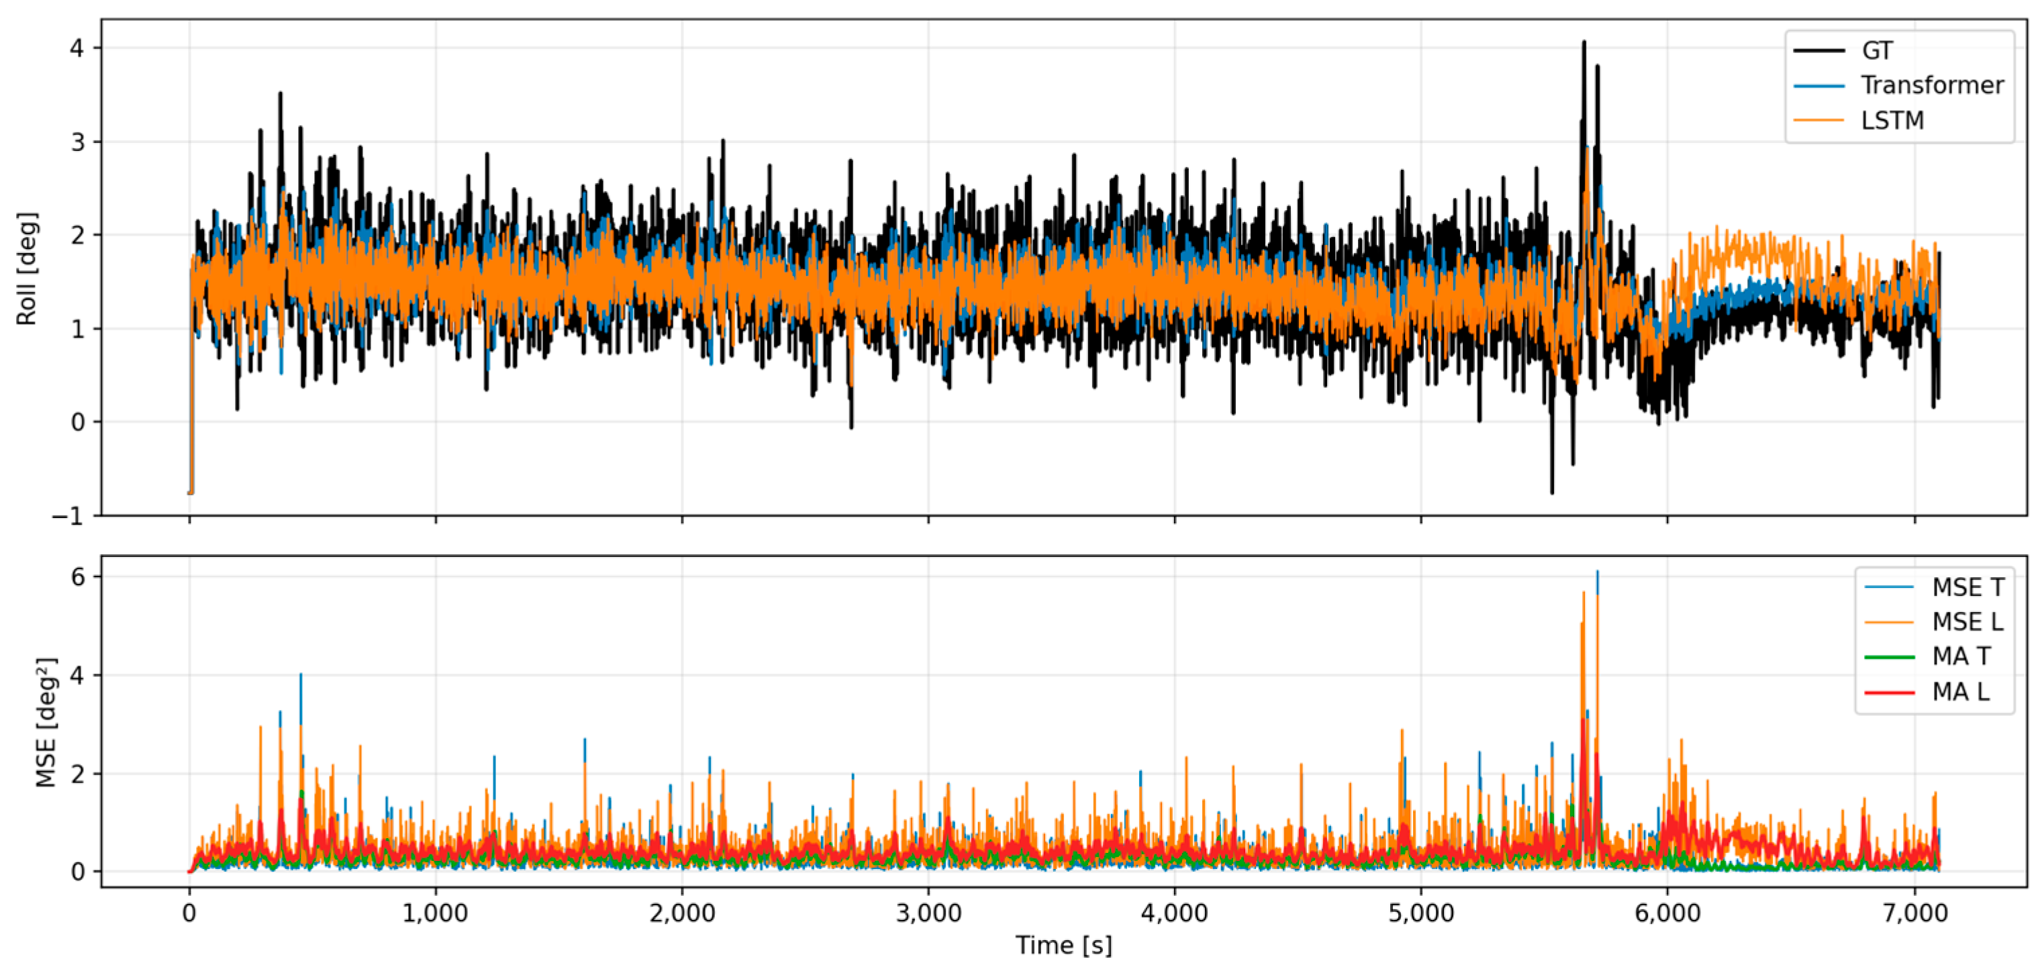
Task: Click the MA T legend label
Action: (x=1961, y=657)
